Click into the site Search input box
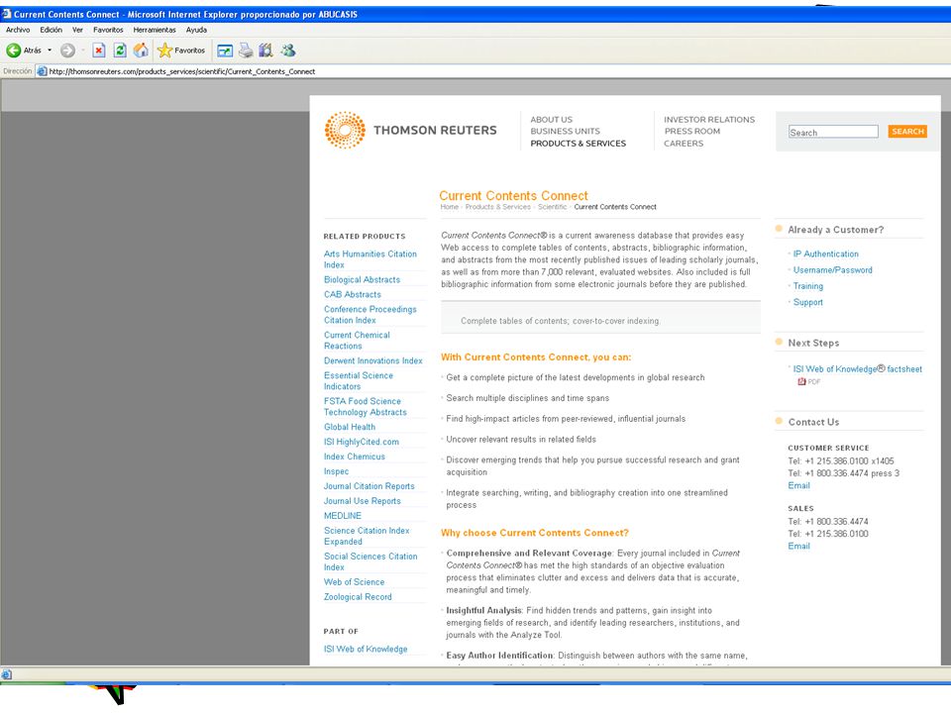951x713 pixels. coord(833,132)
